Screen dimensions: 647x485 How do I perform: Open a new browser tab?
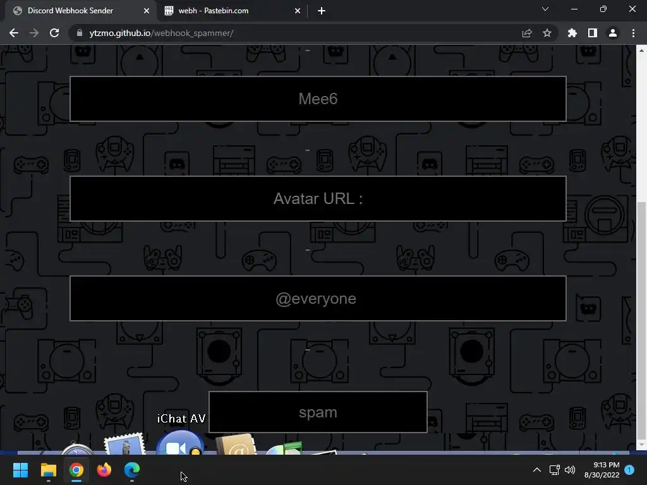[322, 11]
